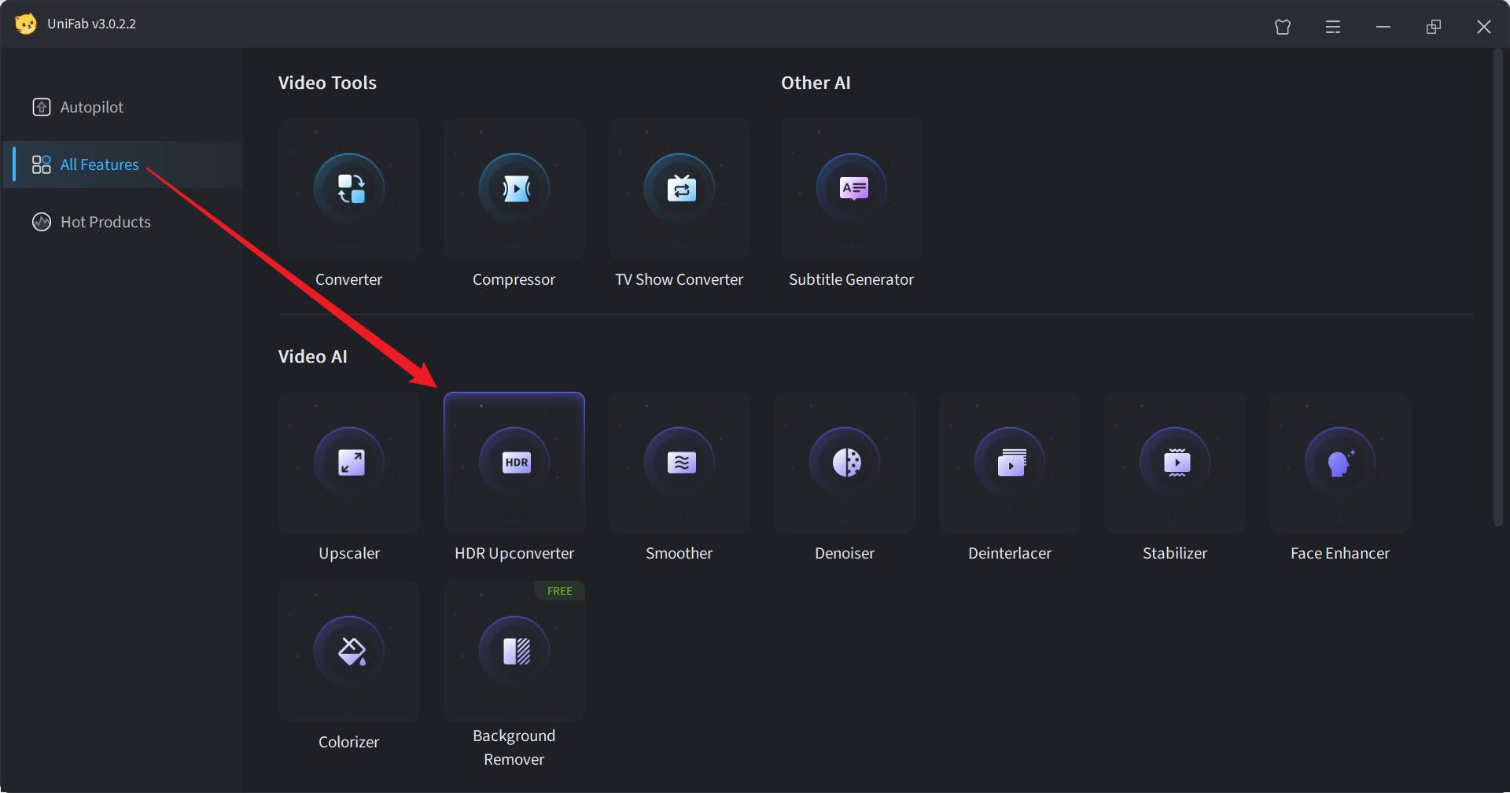Image resolution: width=1510 pixels, height=793 pixels.
Task: Click the Video AI heading
Action: pyautogui.click(x=312, y=356)
